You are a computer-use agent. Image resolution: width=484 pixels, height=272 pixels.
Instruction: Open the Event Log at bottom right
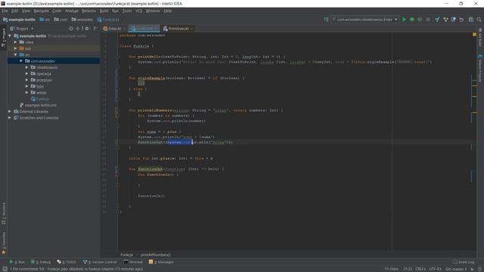(x=464, y=262)
